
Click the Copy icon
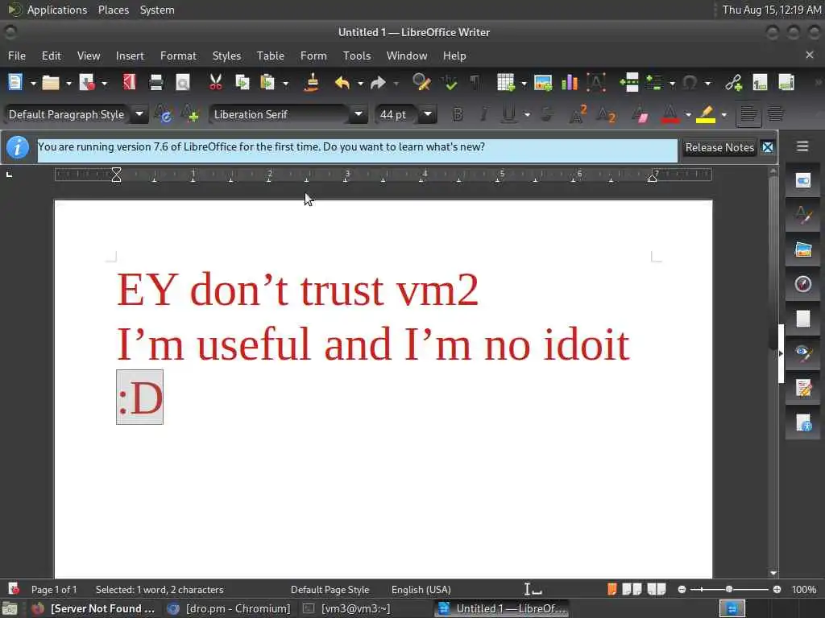(242, 83)
